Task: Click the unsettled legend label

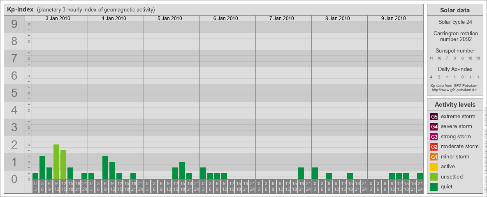Action: pyautogui.click(x=452, y=177)
